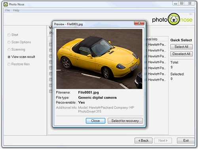Open the Help menu
This screenshot has width=198, height=149.
16,10
